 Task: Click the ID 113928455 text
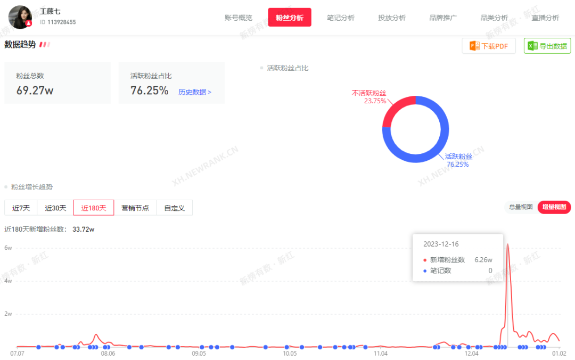[x=58, y=22]
